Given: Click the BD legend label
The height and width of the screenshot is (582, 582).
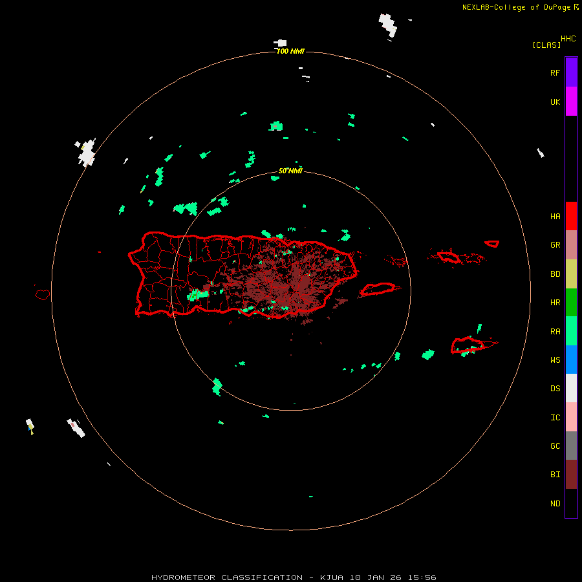Looking at the screenshot, I should click(555, 274).
